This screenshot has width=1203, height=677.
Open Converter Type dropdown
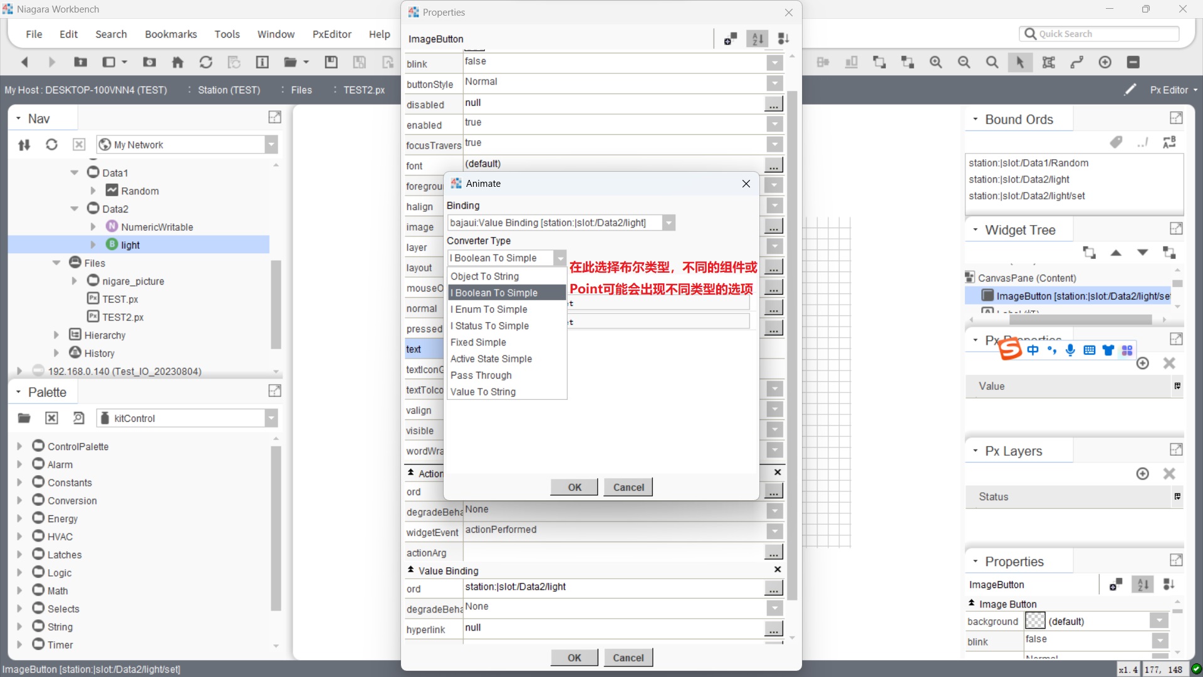coord(560,258)
